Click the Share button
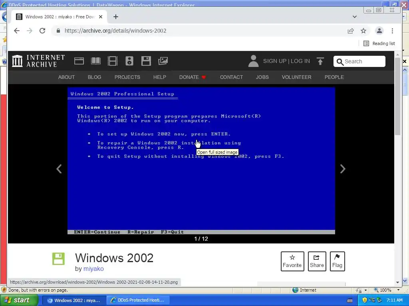Image resolution: width=409 pixels, height=306 pixels. click(x=317, y=261)
